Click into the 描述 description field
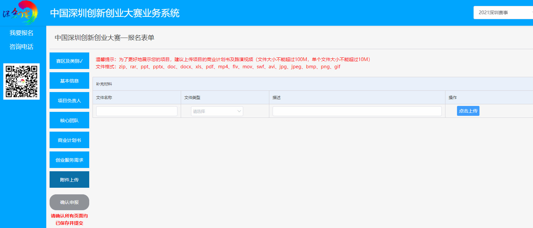This screenshot has height=228, width=533. (x=357, y=111)
